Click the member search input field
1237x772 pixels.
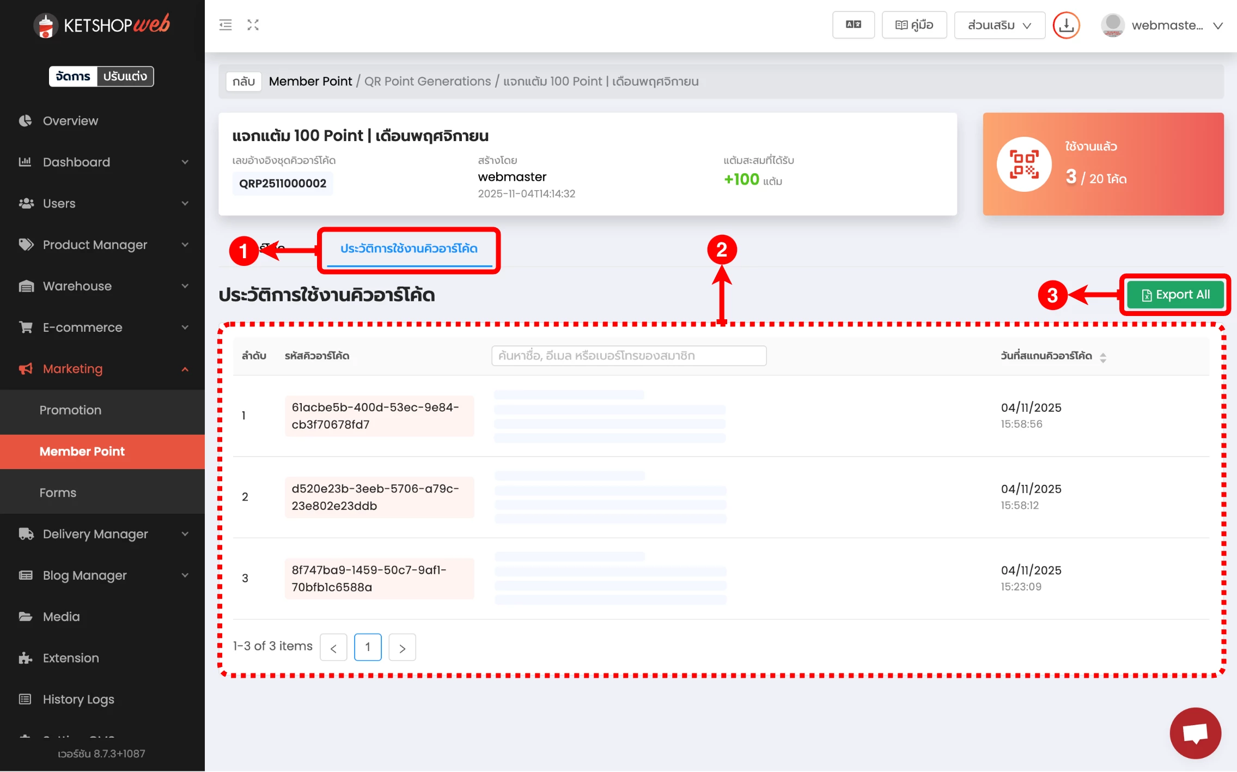[629, 356]
